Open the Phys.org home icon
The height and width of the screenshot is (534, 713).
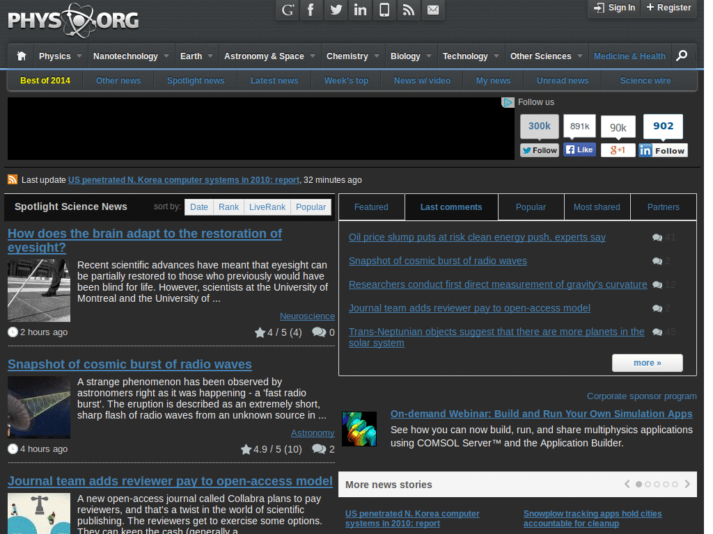pyautogui.click(x=21, y=56)
